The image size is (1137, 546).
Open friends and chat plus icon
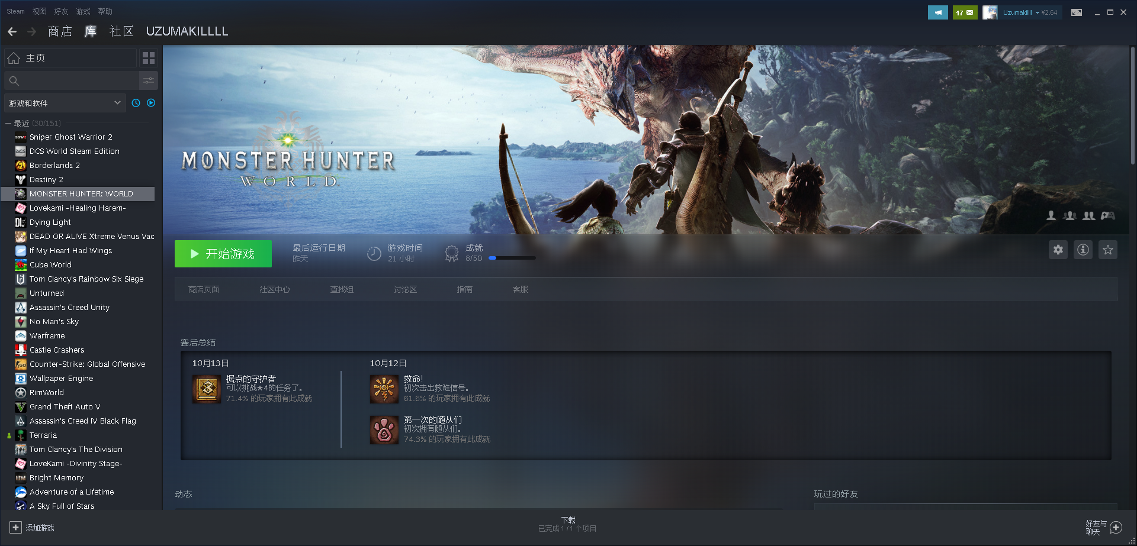coord(1116,528)
